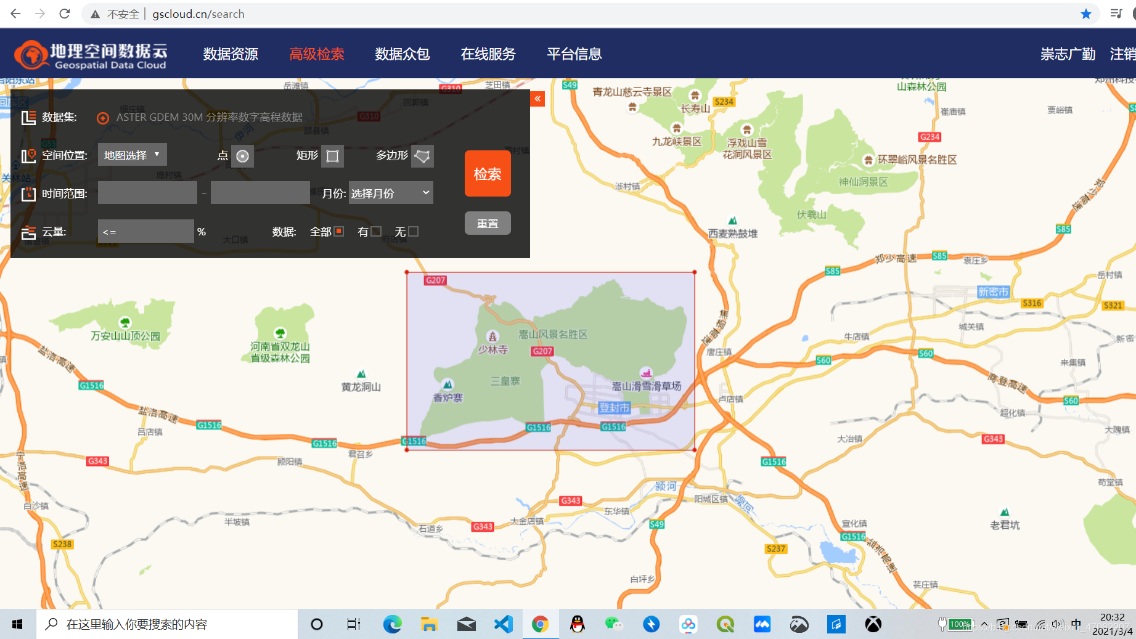This screenshot has height=639, width=1136.
Task: Open File Explorer from the taskbar
Action: (429, 624)
